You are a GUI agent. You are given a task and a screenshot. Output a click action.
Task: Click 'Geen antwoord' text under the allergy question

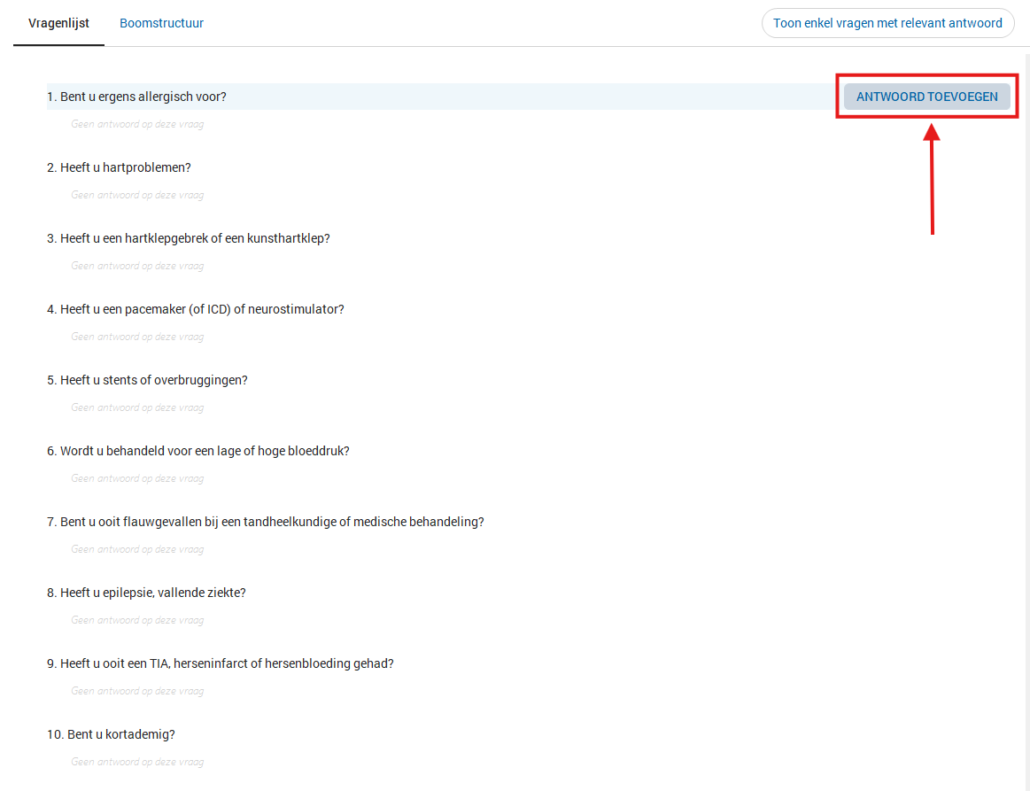pos(137,124)
